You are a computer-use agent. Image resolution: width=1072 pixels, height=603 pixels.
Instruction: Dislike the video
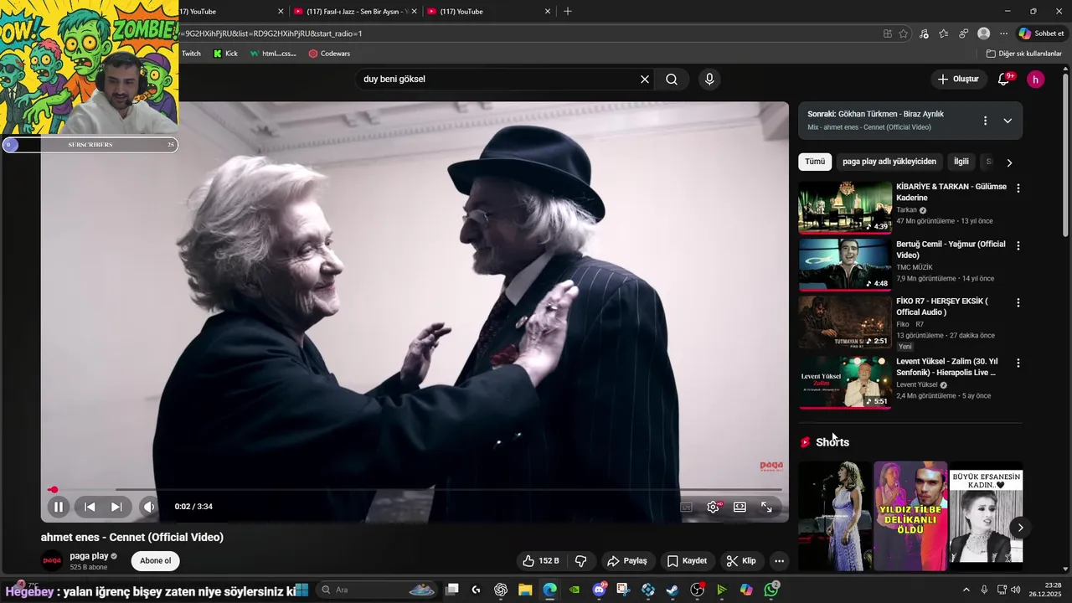pyautogui.click(x=580, y=561)
